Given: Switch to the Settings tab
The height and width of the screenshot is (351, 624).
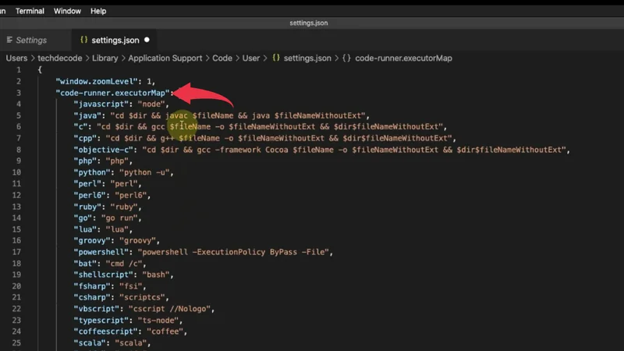Looking at the screenshot, I should pos(31,40).
